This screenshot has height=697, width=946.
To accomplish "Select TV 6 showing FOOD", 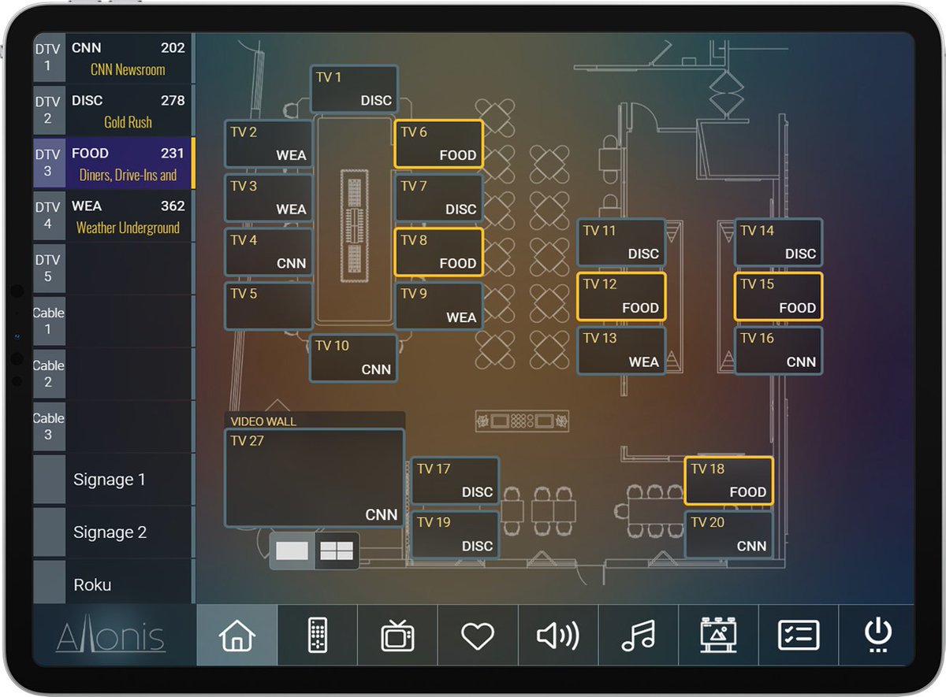I will point(439,143).
